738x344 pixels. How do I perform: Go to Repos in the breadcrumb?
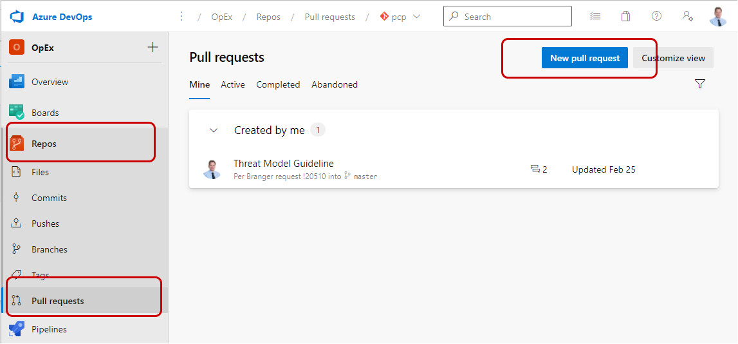(268, 17)
